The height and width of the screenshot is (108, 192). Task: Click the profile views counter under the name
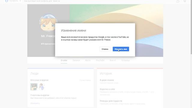click(48, 44)
